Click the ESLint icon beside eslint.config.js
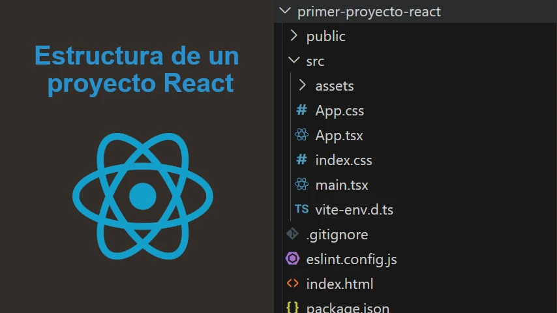This screenshot has width=557, height=313. pyautogui.click(x=293, y=258)
